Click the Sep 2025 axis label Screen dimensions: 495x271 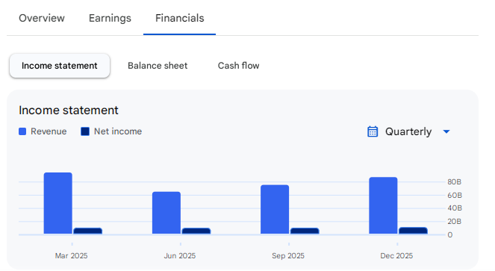pyautogui.click(x=288, y=255)
